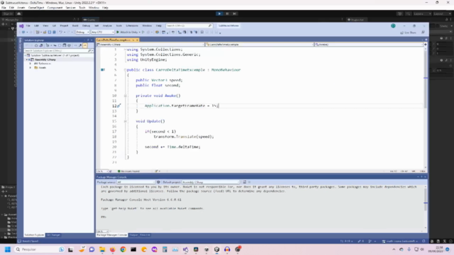Click the Solution Explorer Home icon

point(36,45)
